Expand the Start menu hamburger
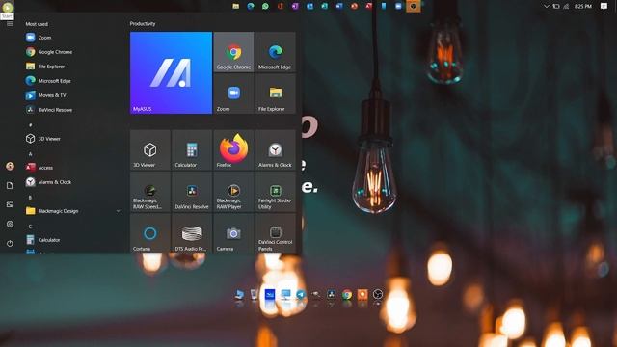 (10, 24)
